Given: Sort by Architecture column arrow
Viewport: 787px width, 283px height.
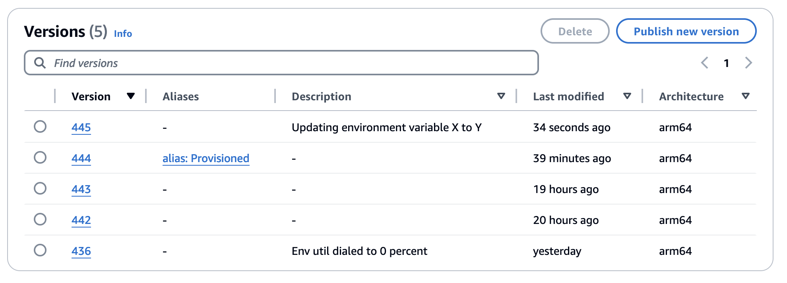Looking at the screenshot, I should [x=745, y=96].
